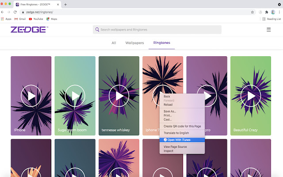Open the YouTube bookmark
The width and height of the screenshot is (283, 177).
coord(36,19)
